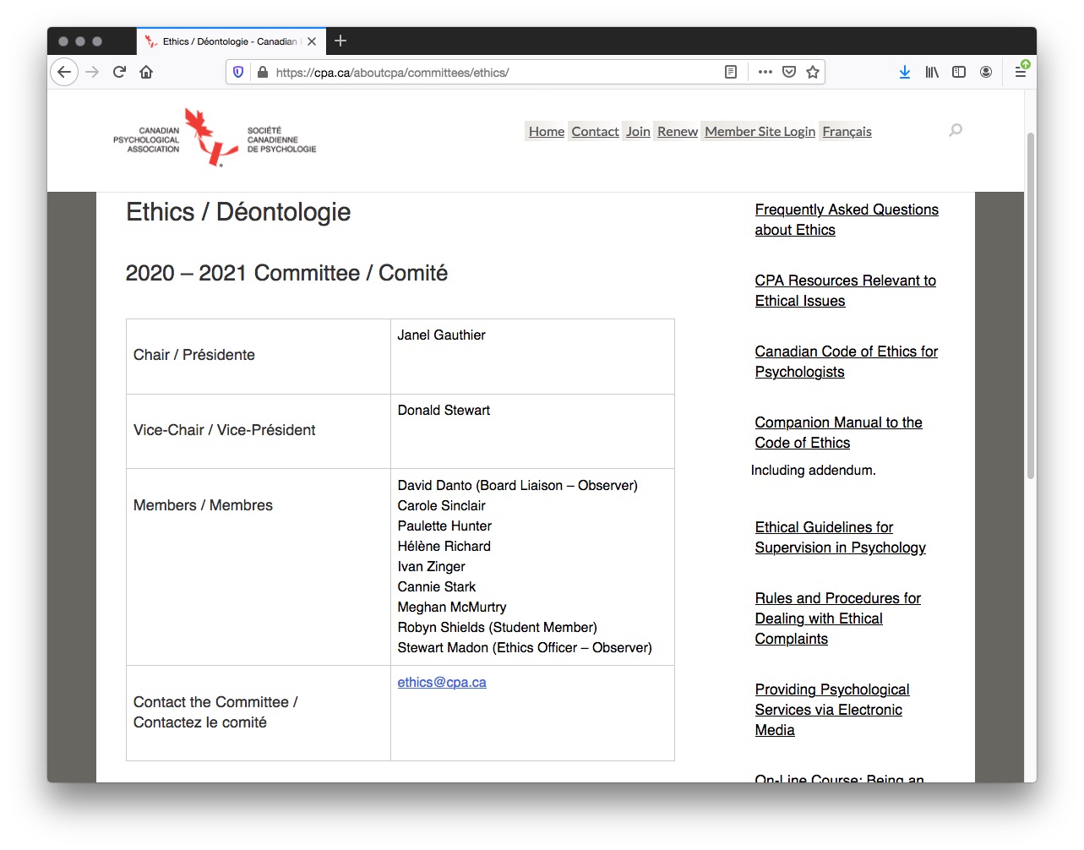Click the Ethics / Déontologie page heading
Viewport: 1084px width, 850px height.
coord(238,212)
